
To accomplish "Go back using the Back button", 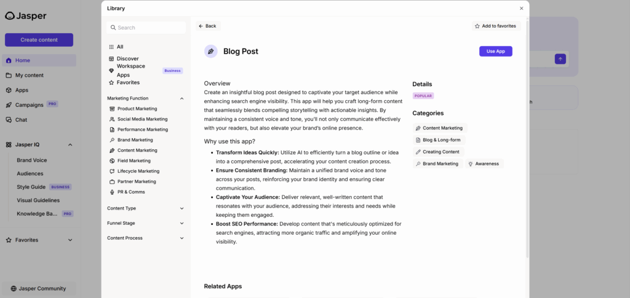I will coord(207,26).
